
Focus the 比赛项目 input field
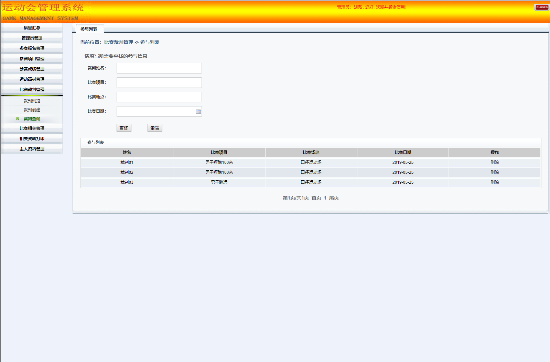click(x=159, y=82)
